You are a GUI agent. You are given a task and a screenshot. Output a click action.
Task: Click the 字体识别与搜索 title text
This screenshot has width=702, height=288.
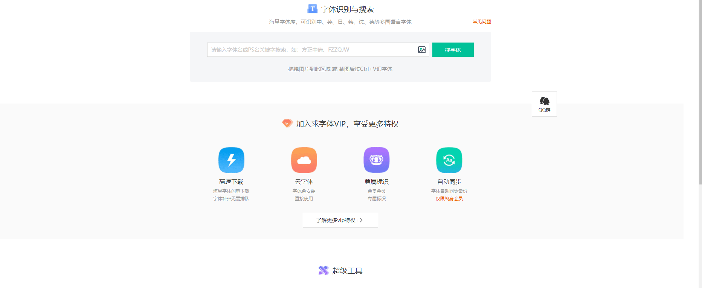click(348, 9)
